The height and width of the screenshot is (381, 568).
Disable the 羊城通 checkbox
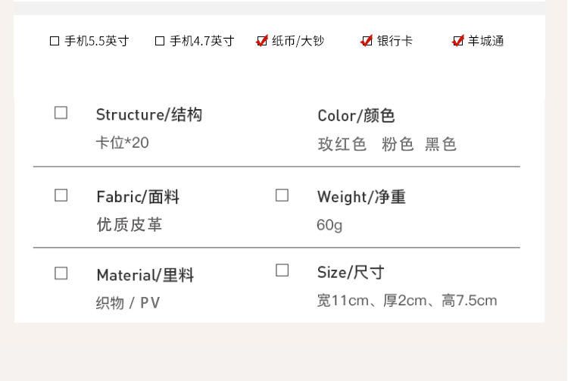click(x=458, y=41)
